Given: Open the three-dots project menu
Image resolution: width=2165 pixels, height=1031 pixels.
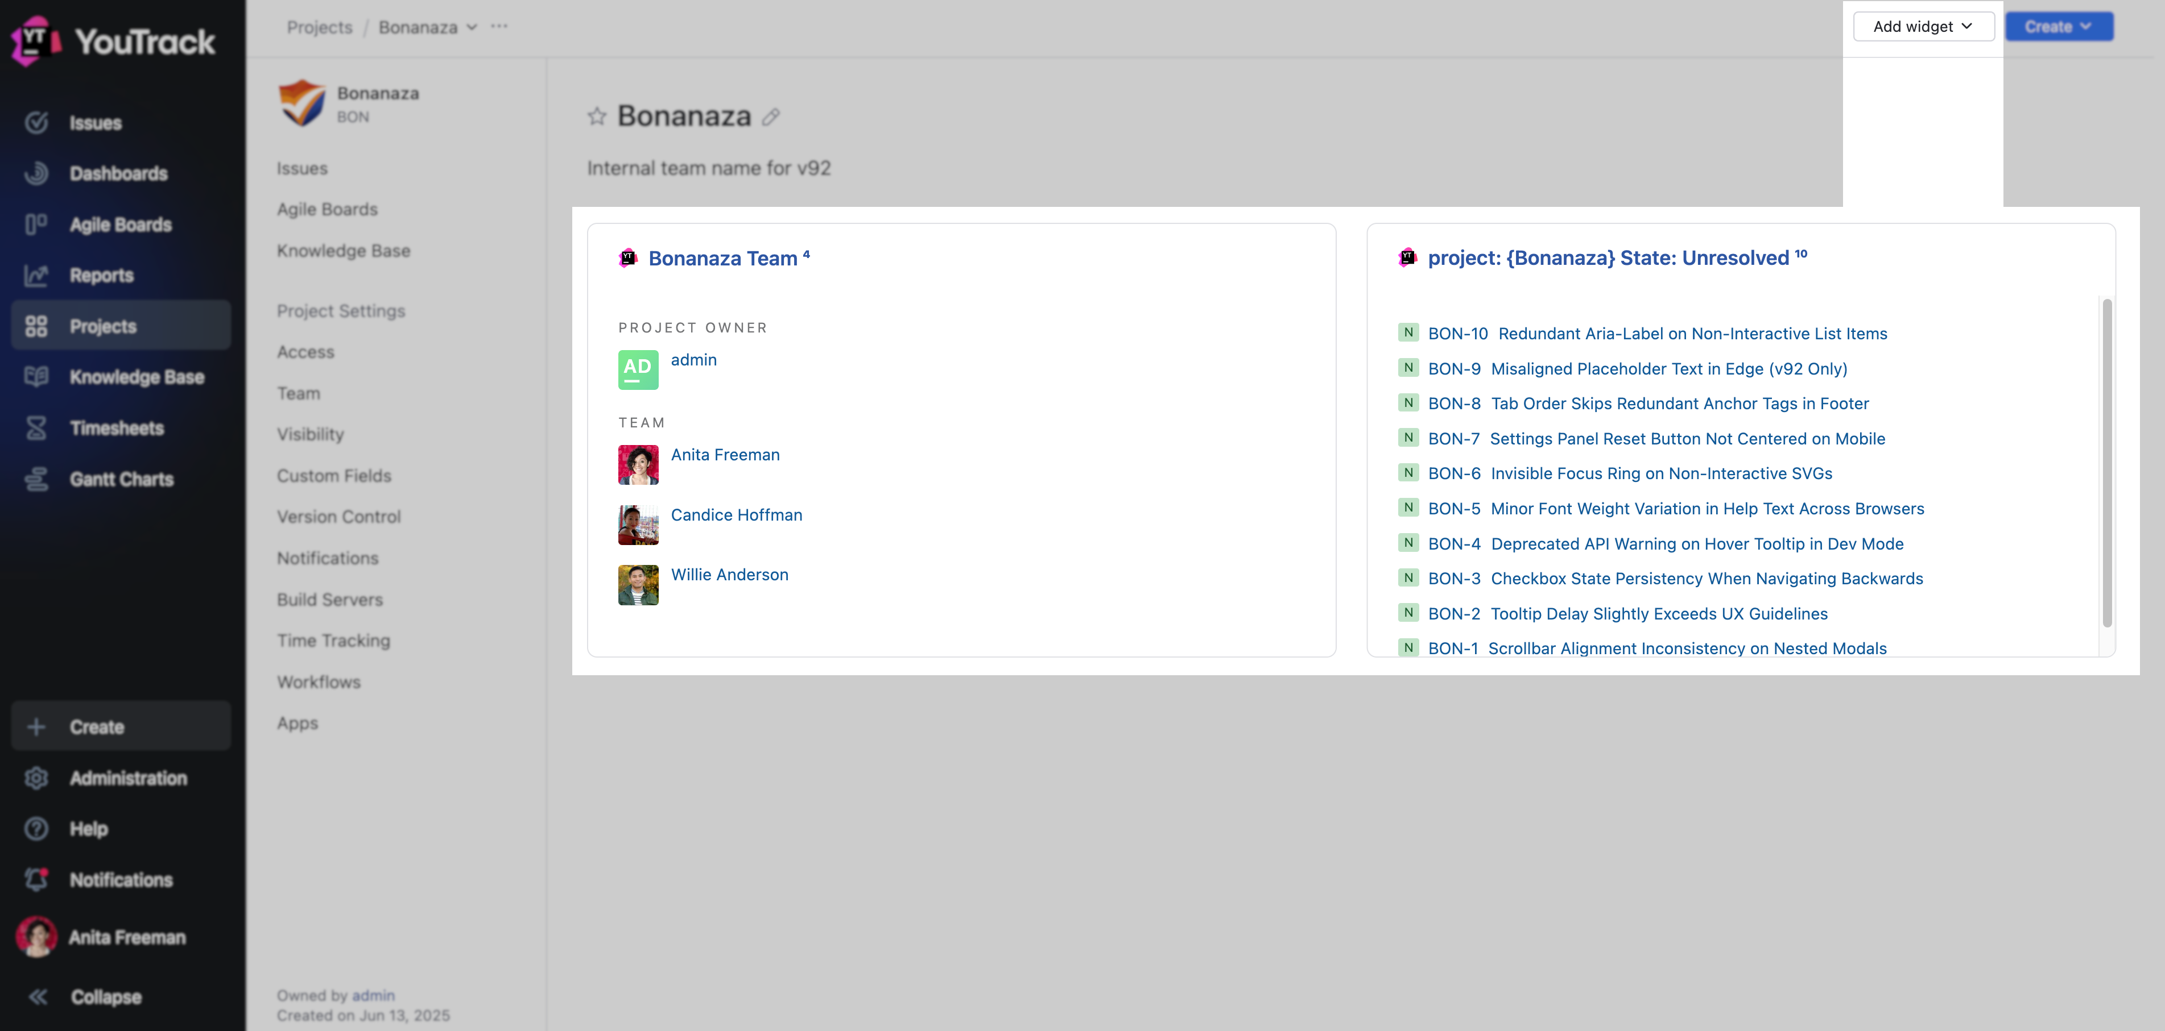Looking at the screenshot, I should coord(499,26).
